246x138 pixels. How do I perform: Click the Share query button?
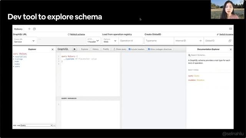point(120,49)
